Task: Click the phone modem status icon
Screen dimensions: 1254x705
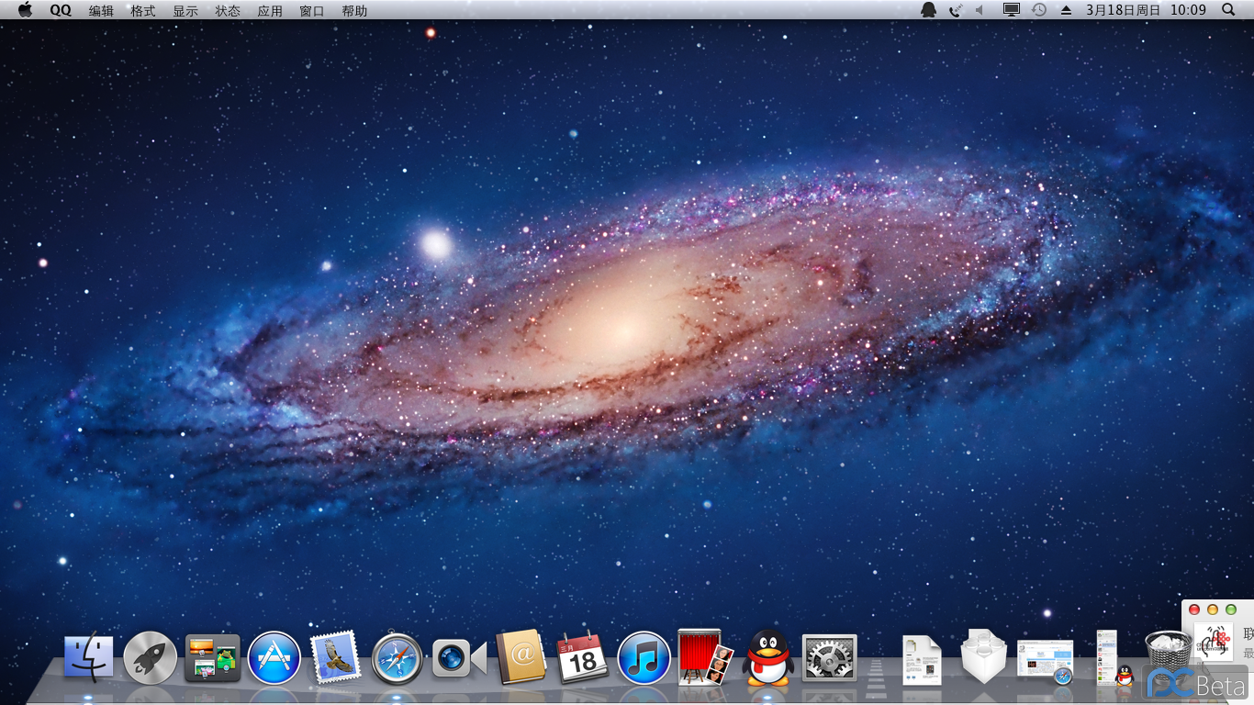Action: (x=957, y=10)
